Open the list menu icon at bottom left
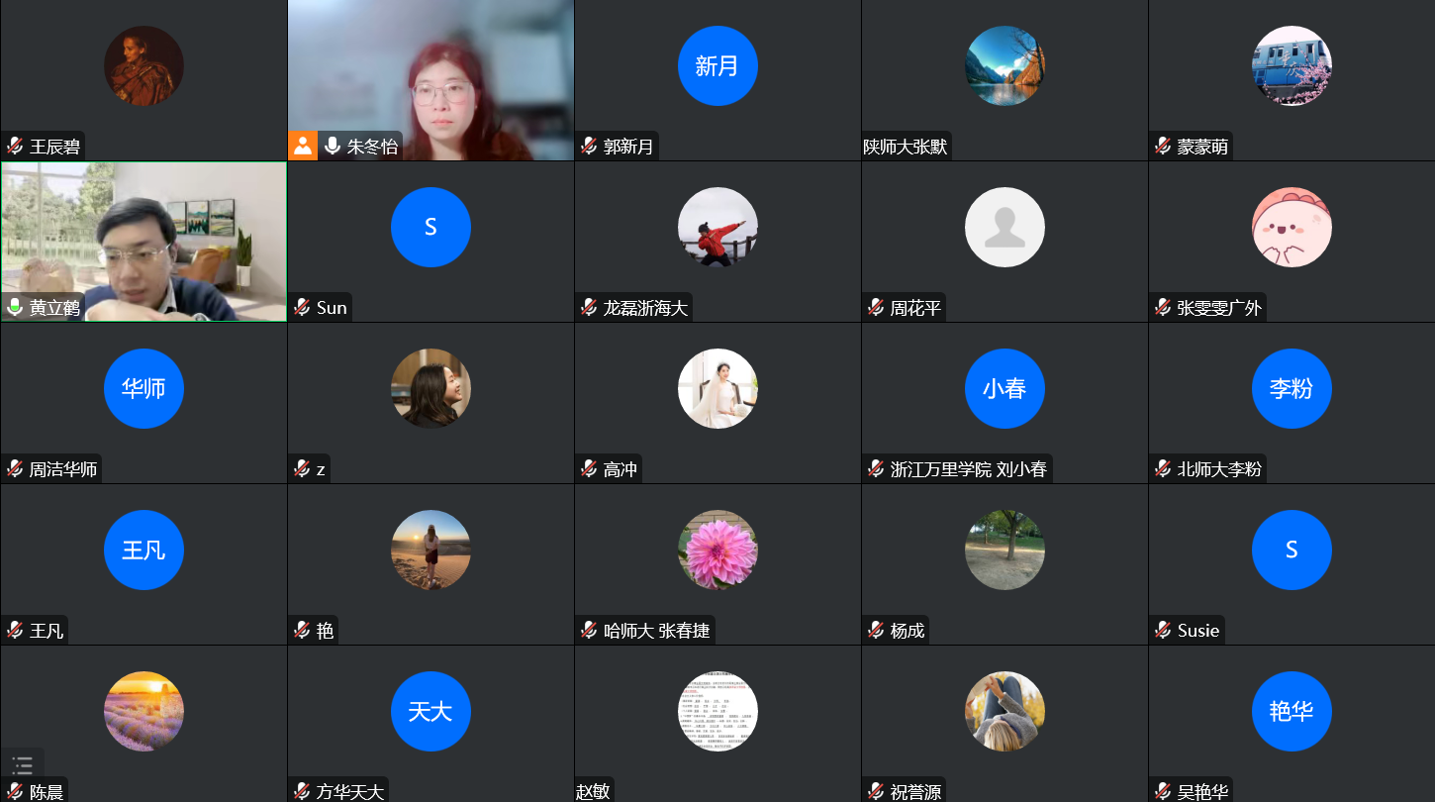 click(x=23, y=764)
